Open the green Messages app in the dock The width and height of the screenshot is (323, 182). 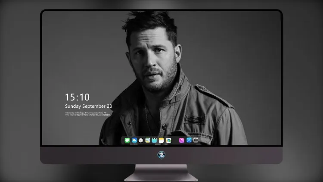click(127, 140)
